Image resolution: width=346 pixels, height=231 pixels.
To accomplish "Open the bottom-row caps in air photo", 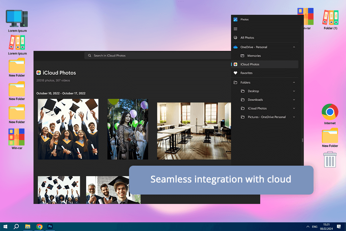I will (x=59, y=190).
